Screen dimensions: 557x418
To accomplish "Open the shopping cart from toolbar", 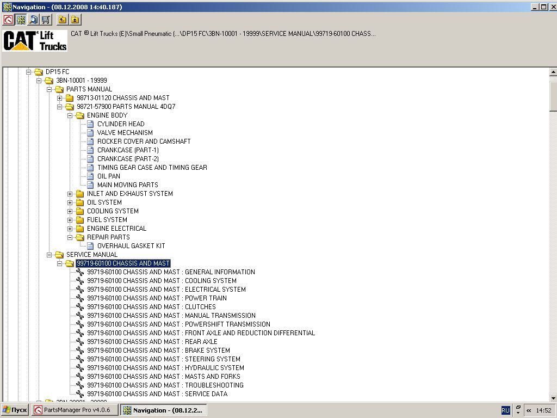I will (x=46, y=20).
